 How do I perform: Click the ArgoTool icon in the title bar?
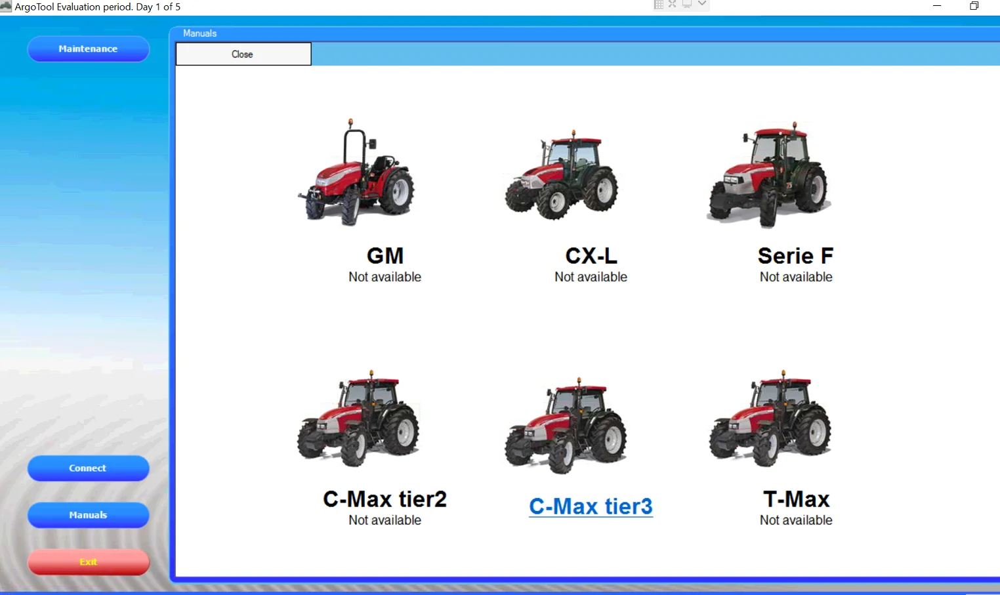coord(7,7)
